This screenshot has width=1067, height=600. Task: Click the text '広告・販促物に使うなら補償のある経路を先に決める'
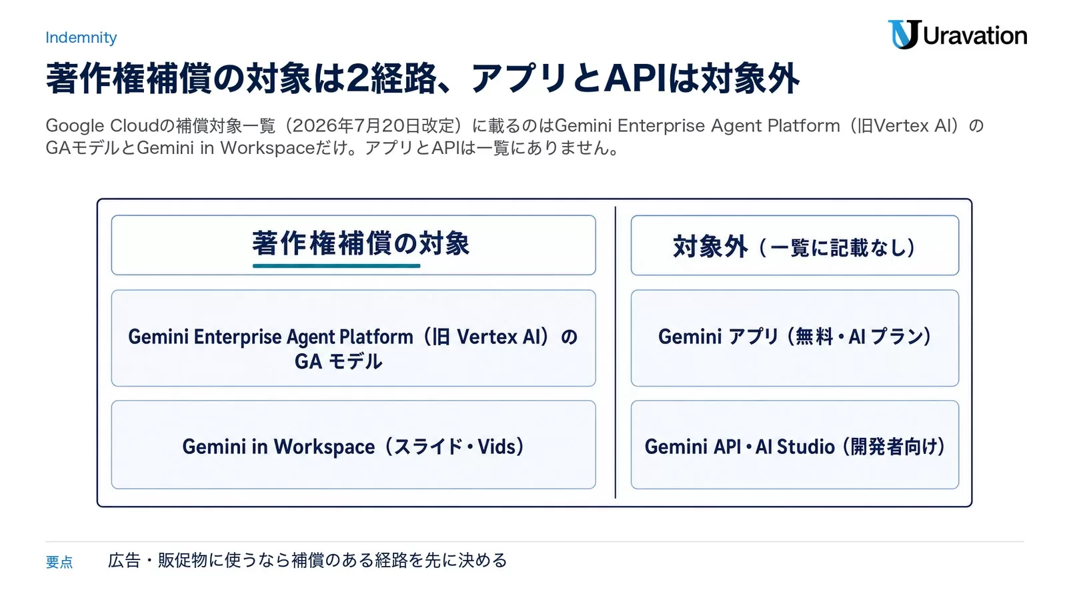(307, 561)
